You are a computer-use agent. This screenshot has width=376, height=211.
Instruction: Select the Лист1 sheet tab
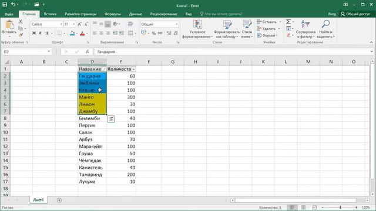click(38, 200)
